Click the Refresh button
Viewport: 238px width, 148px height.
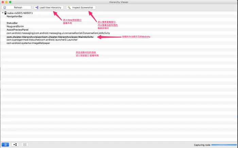click(x=16, y=7)
